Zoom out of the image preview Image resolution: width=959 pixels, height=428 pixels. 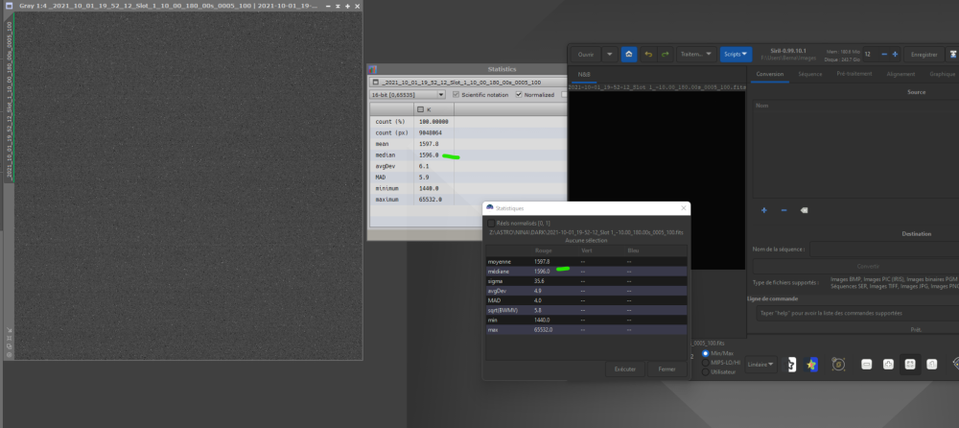866,365
